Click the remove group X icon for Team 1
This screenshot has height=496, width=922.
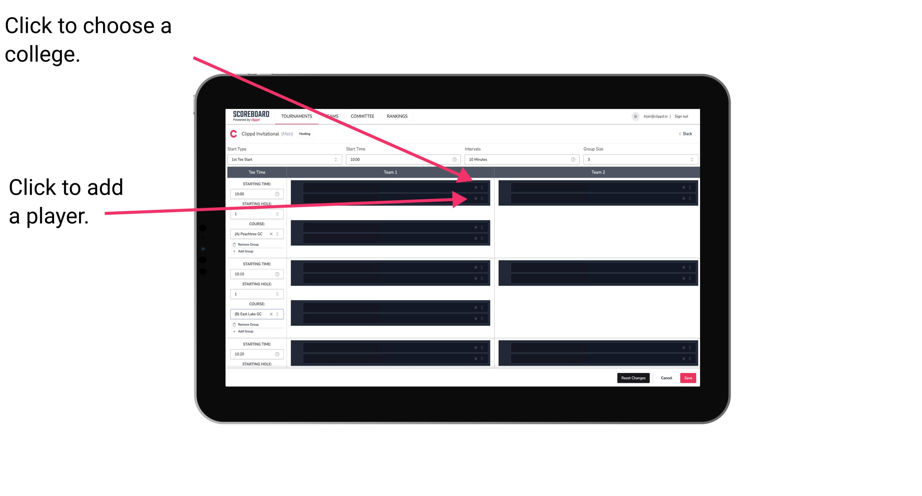476,187
